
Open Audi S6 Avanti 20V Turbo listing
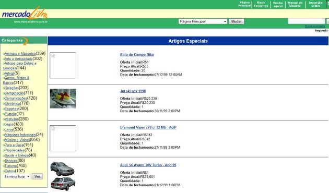tap(148, 165)
